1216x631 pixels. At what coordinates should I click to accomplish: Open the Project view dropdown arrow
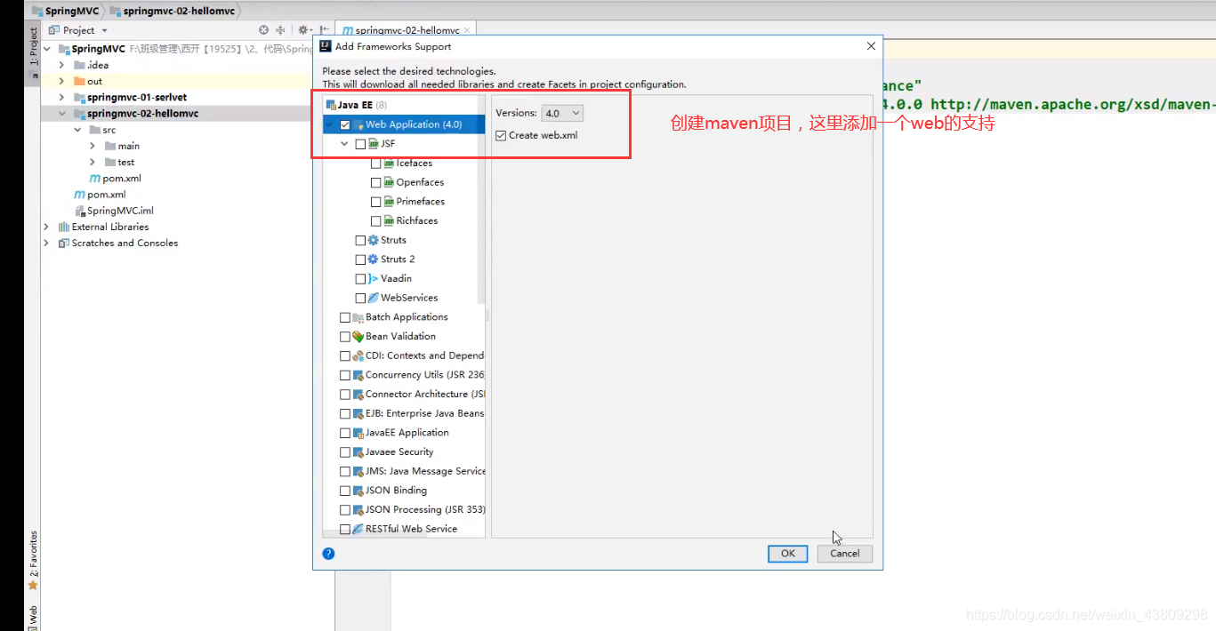coord(104,31)
